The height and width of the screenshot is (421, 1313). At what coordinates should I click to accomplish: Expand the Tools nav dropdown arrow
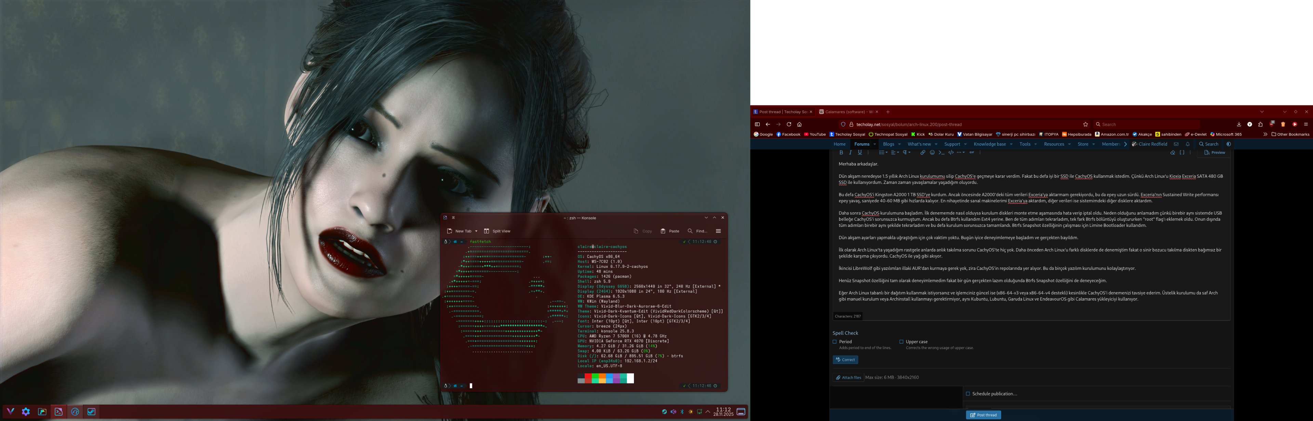point(1036,144)
